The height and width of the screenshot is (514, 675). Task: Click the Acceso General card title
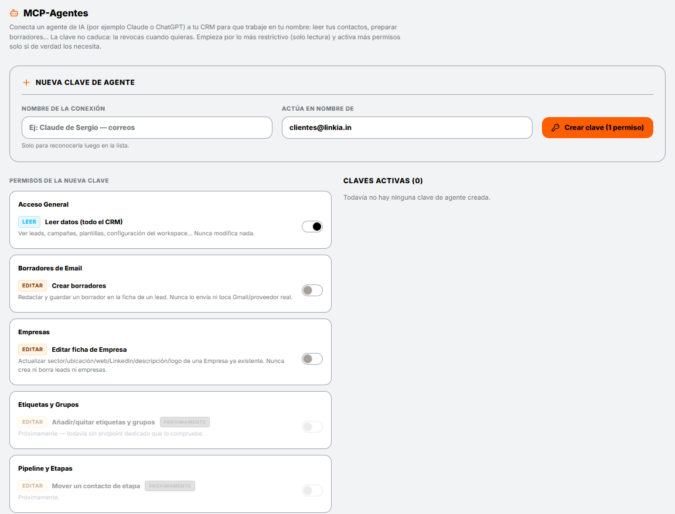[x=43, y=204]
